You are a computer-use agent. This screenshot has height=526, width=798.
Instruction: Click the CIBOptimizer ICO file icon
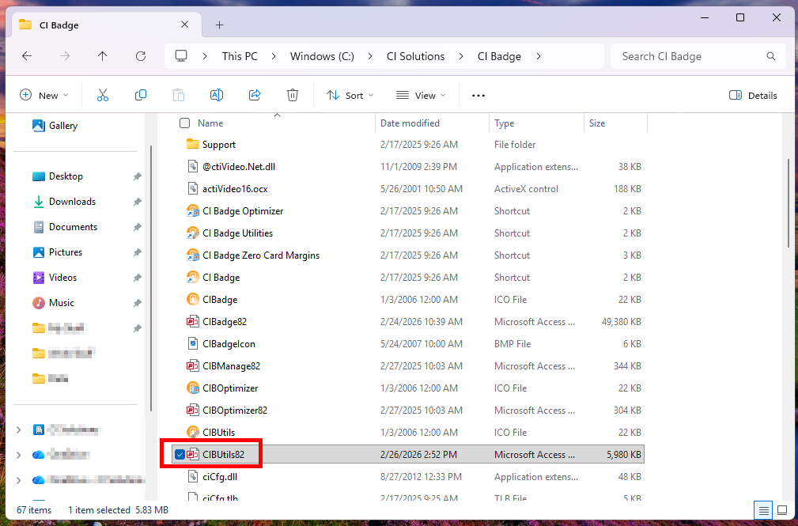[x=192, y=388]
